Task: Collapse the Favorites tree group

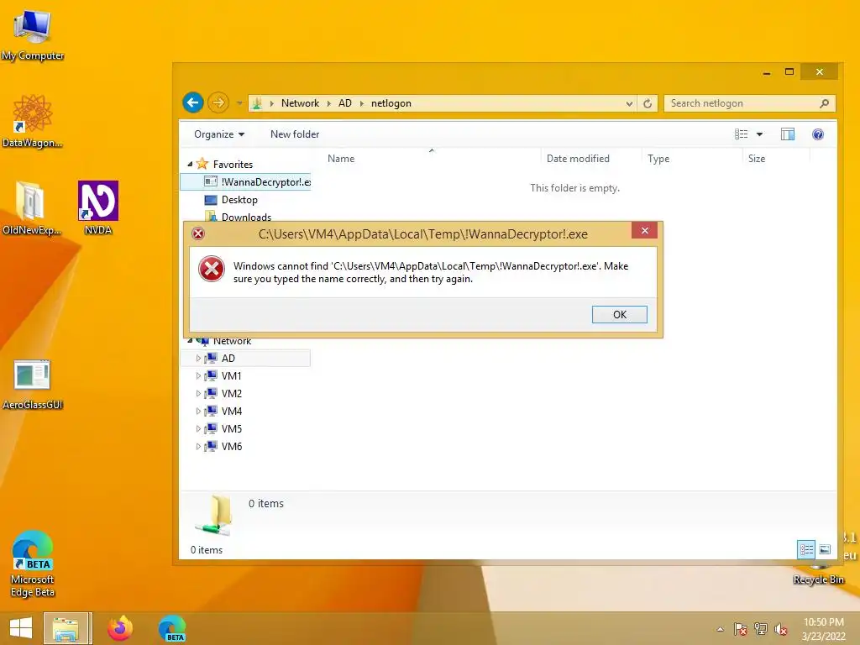Action: [x=190, y=164]
